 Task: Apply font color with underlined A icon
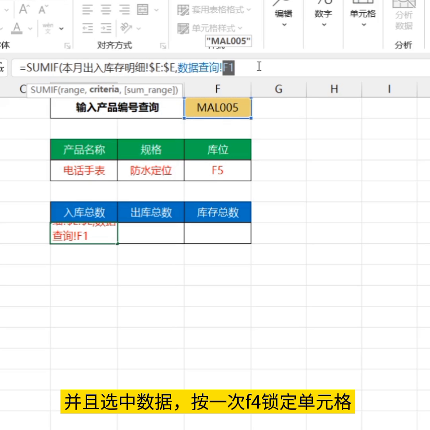pyautogui.click(x=17, y=28)
